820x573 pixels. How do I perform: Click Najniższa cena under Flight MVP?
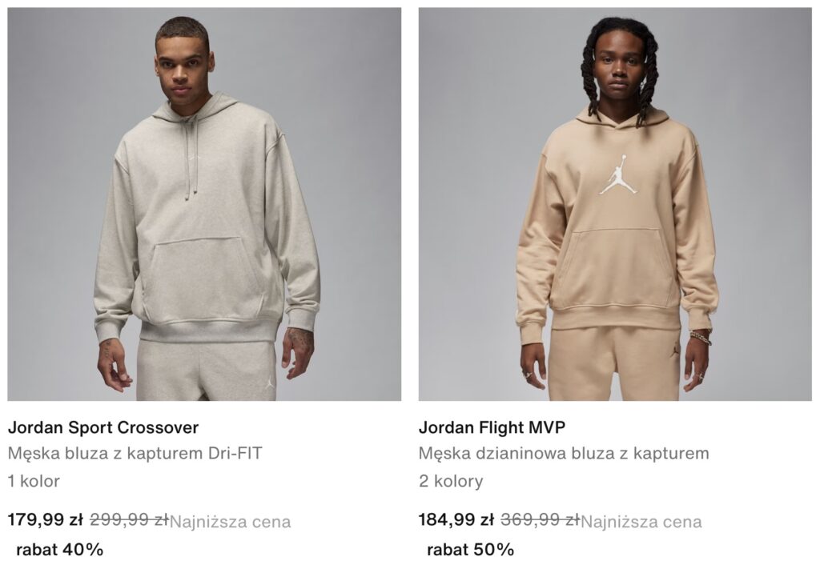(641, 522)
